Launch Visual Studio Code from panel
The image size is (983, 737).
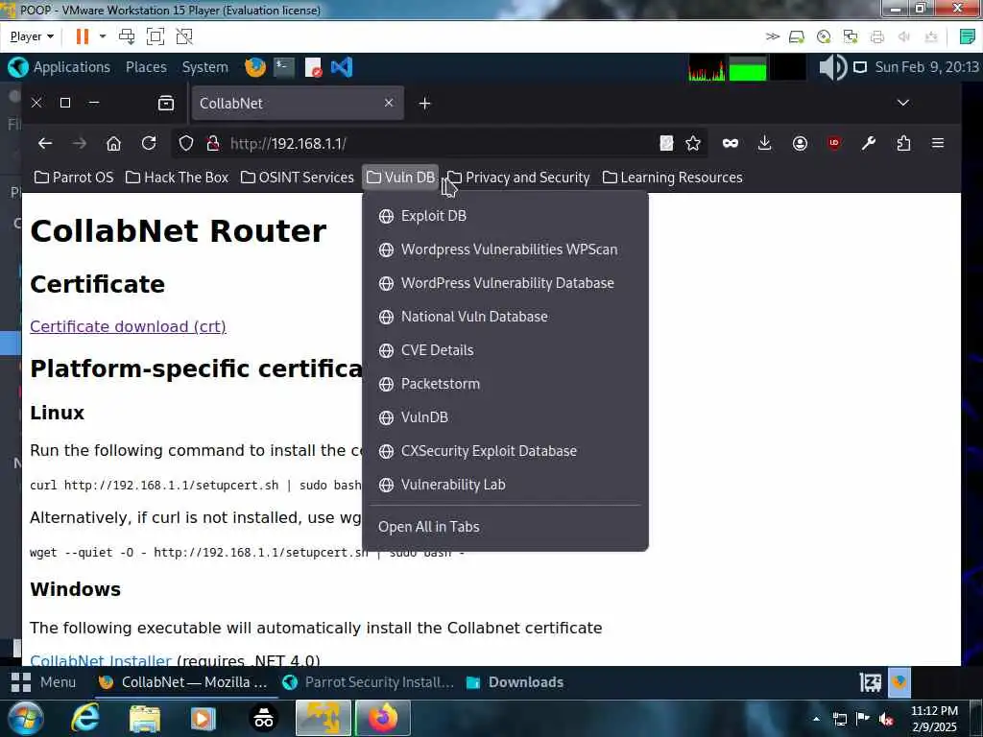(342, 67)
